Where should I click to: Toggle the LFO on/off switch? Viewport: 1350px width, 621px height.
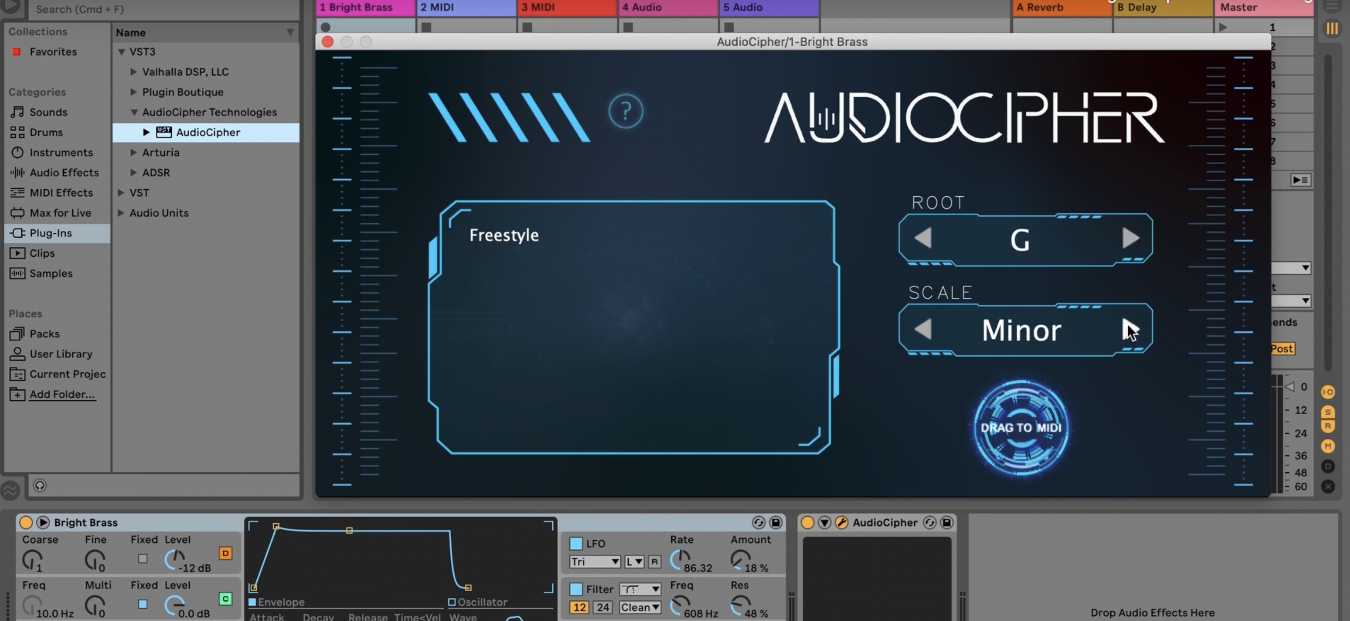click(576, 544)
